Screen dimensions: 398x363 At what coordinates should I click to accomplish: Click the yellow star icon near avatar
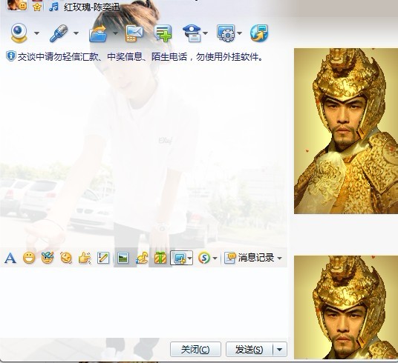click(x=37, y=7)
